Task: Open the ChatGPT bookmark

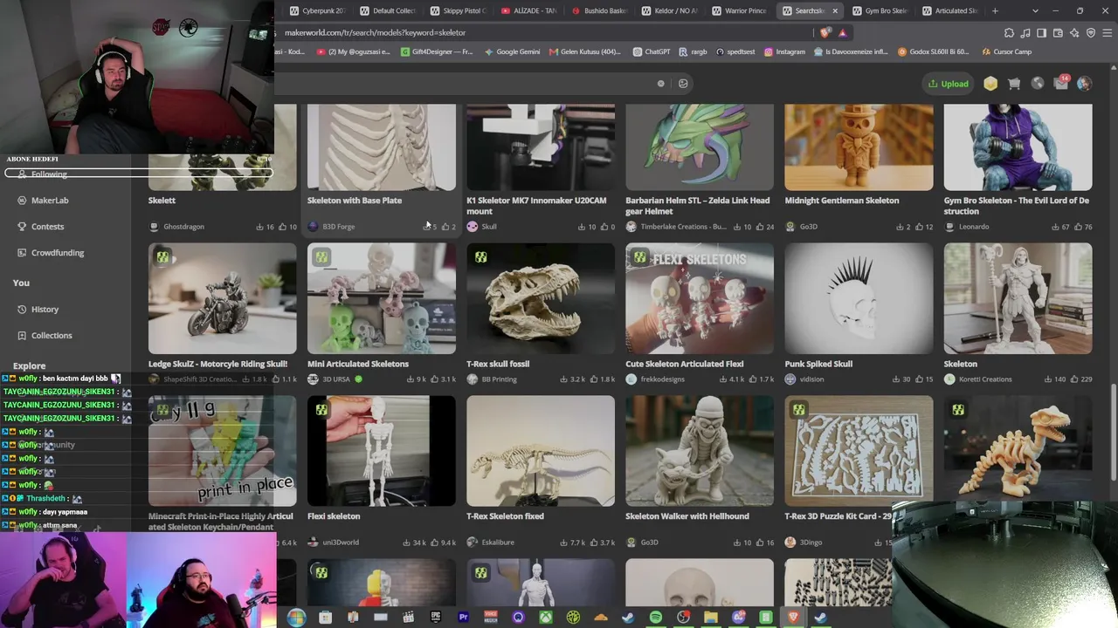Action: tap(652, 52)
